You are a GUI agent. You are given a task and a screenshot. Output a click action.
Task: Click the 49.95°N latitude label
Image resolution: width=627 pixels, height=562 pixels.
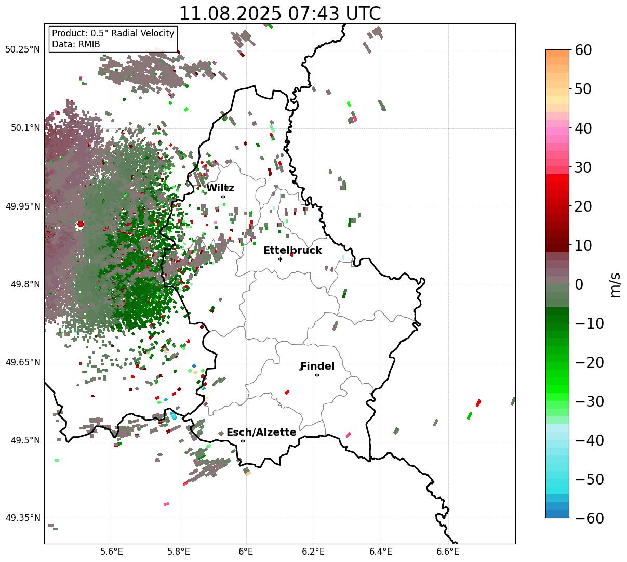[23, 206]
